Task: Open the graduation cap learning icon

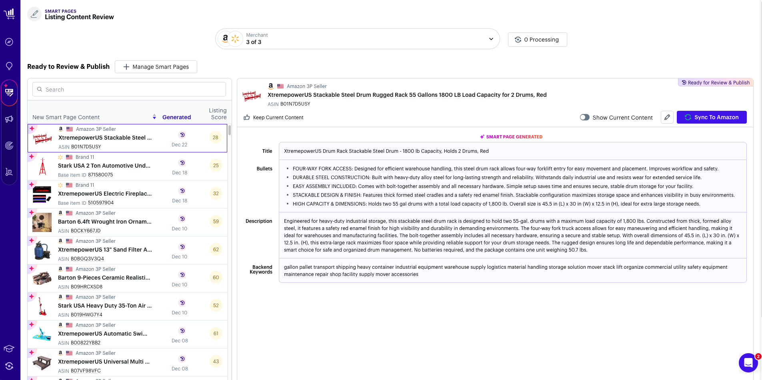Action: coord(9,348)
